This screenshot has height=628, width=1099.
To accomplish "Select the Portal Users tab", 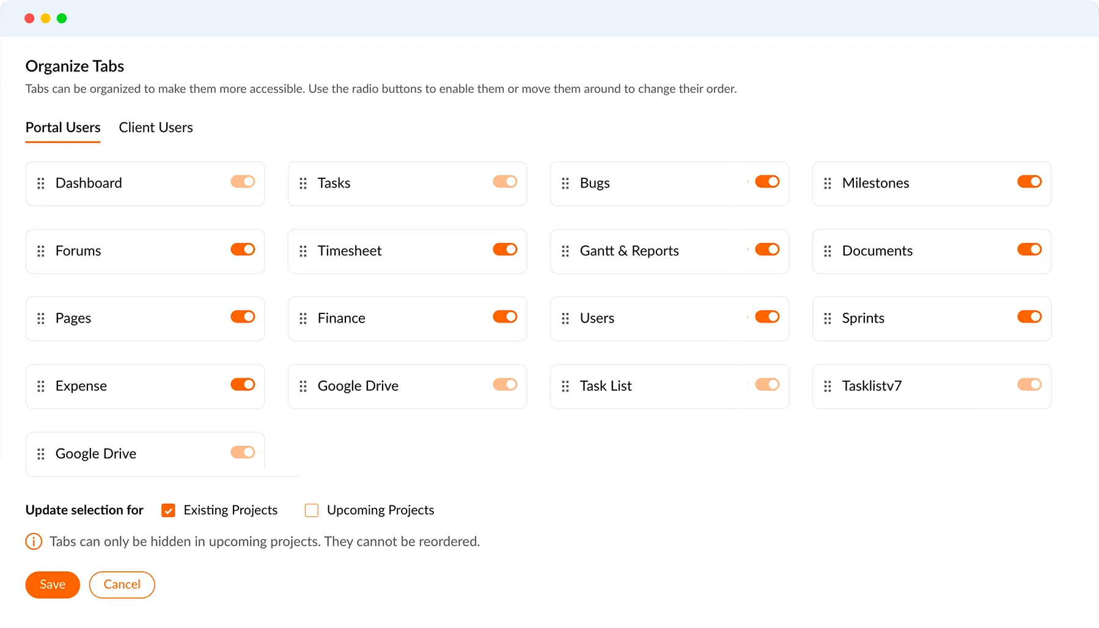I will click(x=63, y=128).
